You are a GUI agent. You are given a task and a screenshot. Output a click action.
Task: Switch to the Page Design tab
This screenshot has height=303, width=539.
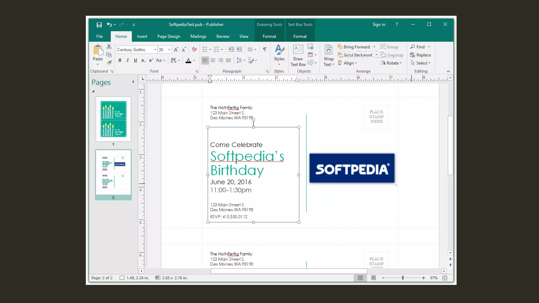click(x=169, y=36)
